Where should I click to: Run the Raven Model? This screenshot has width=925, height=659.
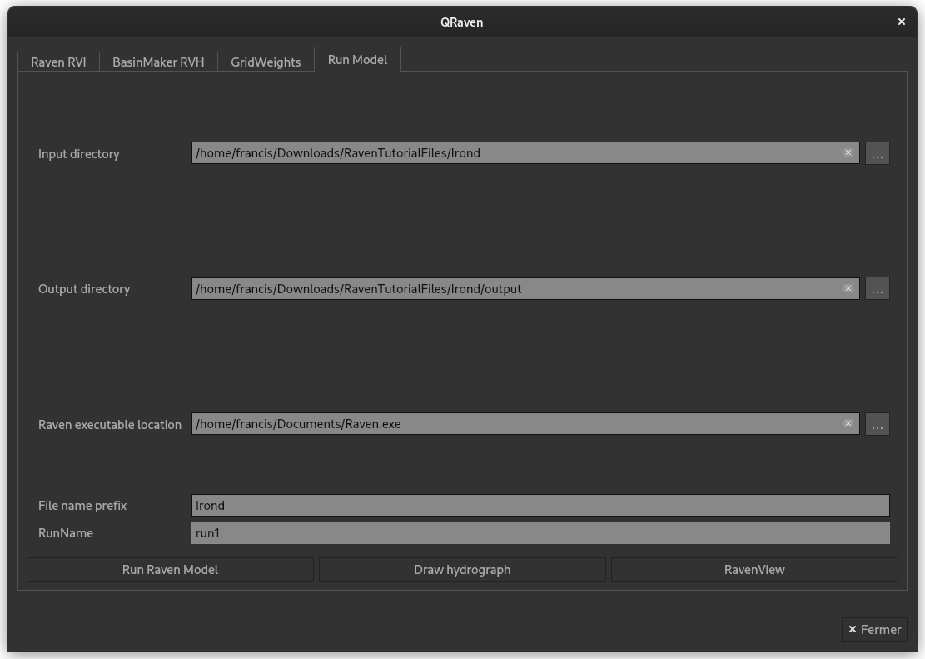point(170,570)
